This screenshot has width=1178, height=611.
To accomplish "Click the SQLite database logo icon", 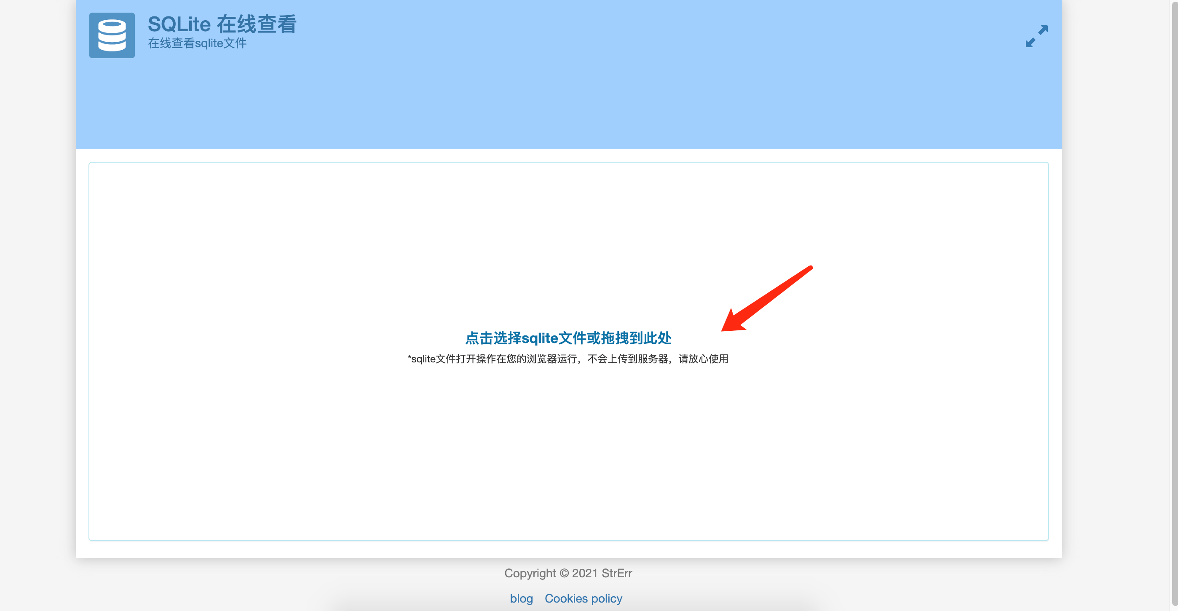I will tap(112, 35).
